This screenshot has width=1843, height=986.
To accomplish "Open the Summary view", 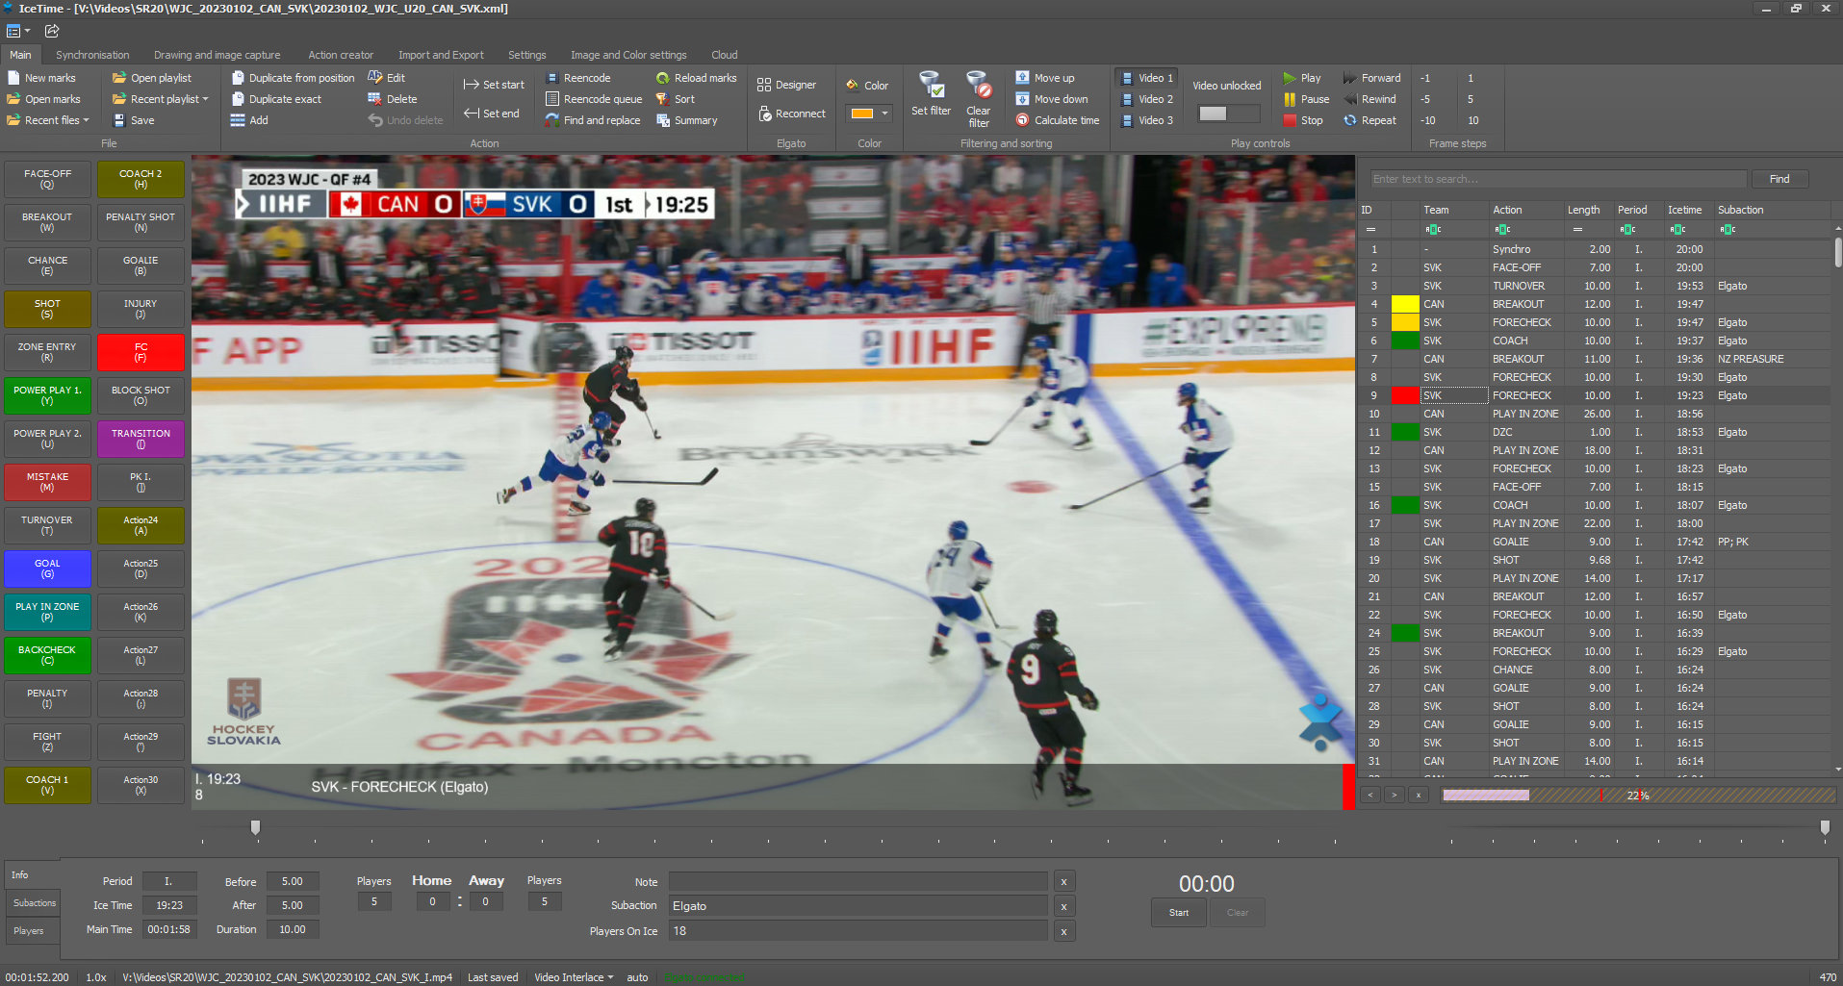I will (689, 120).
